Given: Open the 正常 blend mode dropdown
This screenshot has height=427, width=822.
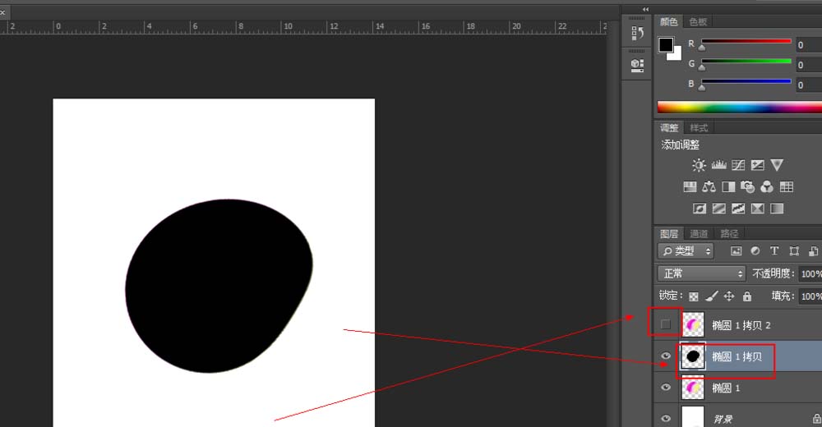Looking at the screenshot, I should 702,273.
